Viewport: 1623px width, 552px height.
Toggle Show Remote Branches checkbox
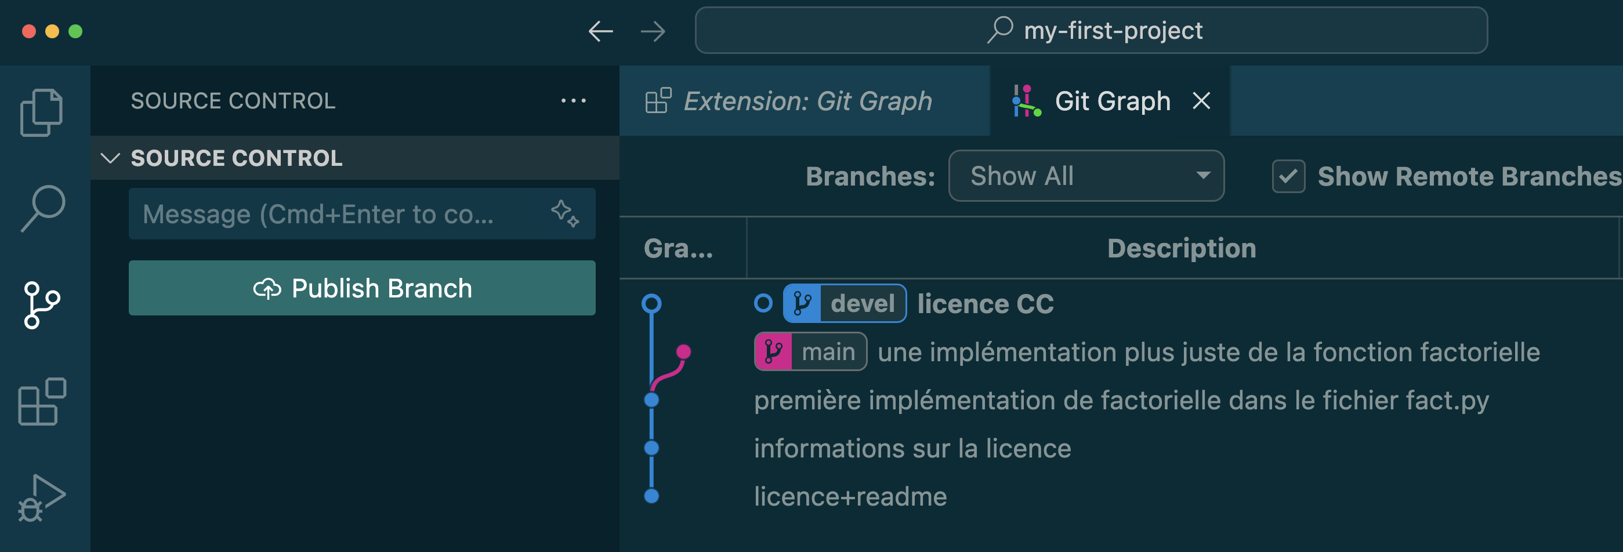click(x=1288, y=176)
